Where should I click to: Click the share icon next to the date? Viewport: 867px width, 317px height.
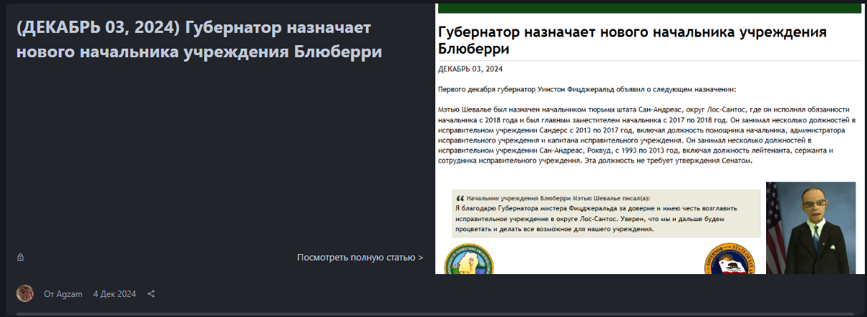click(151, 293)
